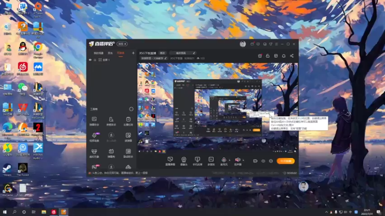Open the 主播任务 tool

coord(128,121)
